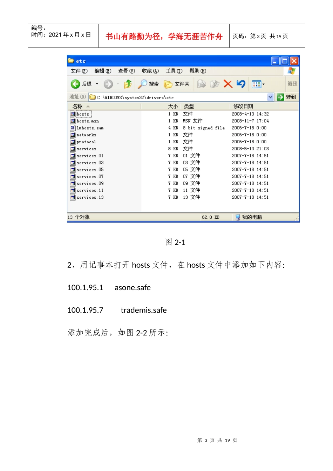Select the hosts.msn file icon
Viewport: 333px width, 471px height.
click(73, 121)
